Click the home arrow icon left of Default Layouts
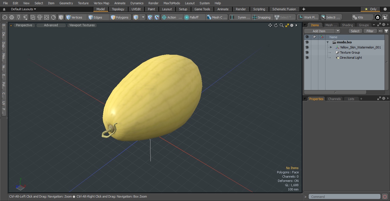Image resolution: width=390 pixels, height=201 pixels. click(4, 9)
